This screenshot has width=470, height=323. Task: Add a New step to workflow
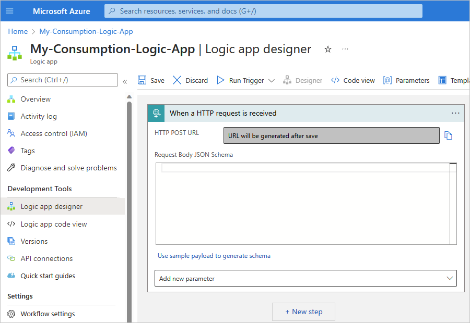pos(303,312)
